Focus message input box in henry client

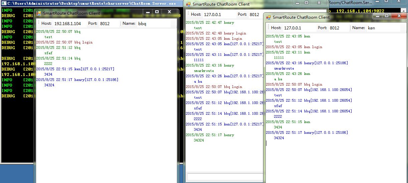click(x=225, y=176)
